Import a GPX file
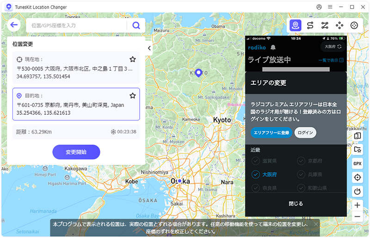The width and height of the screenshot is (370, 238). point(357,163)
